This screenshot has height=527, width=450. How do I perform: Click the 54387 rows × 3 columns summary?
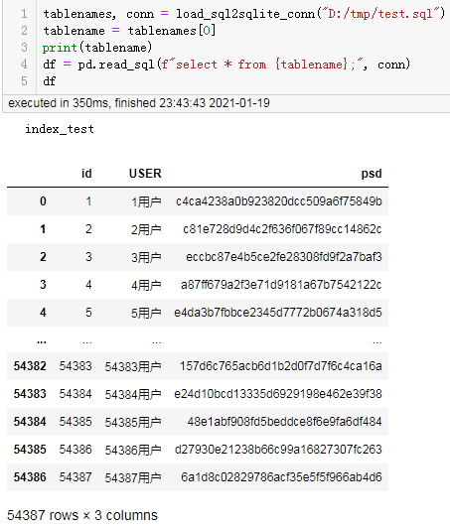(82, 515)
